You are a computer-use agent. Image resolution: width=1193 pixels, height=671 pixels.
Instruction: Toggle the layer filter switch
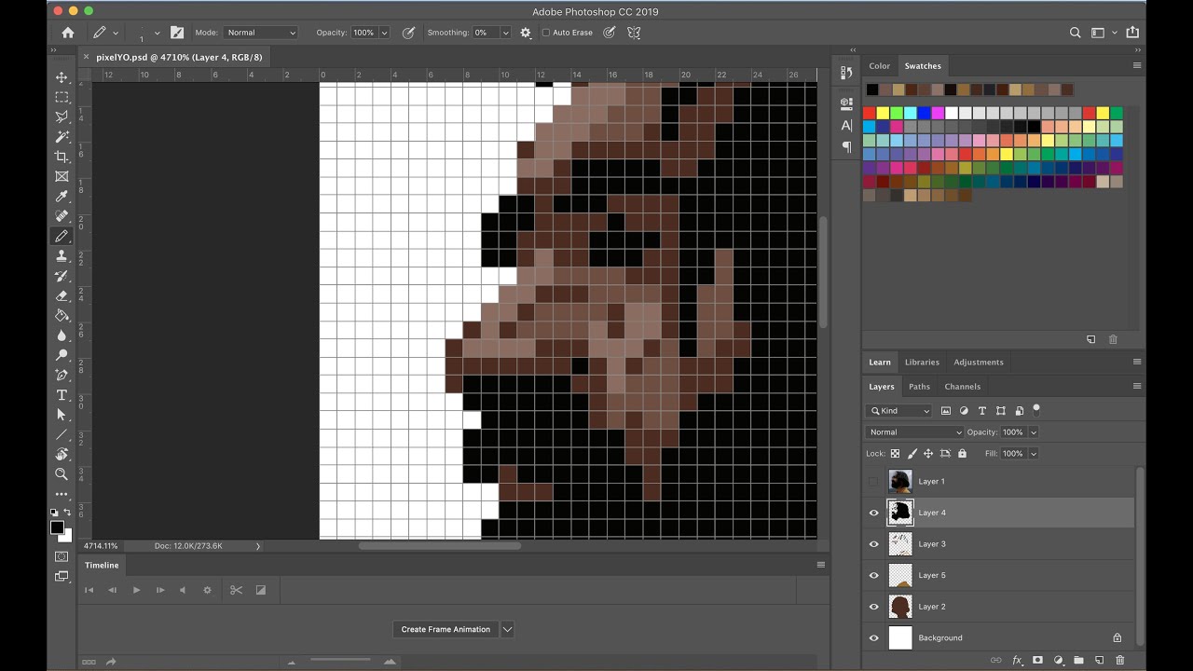coord(1035,410)
